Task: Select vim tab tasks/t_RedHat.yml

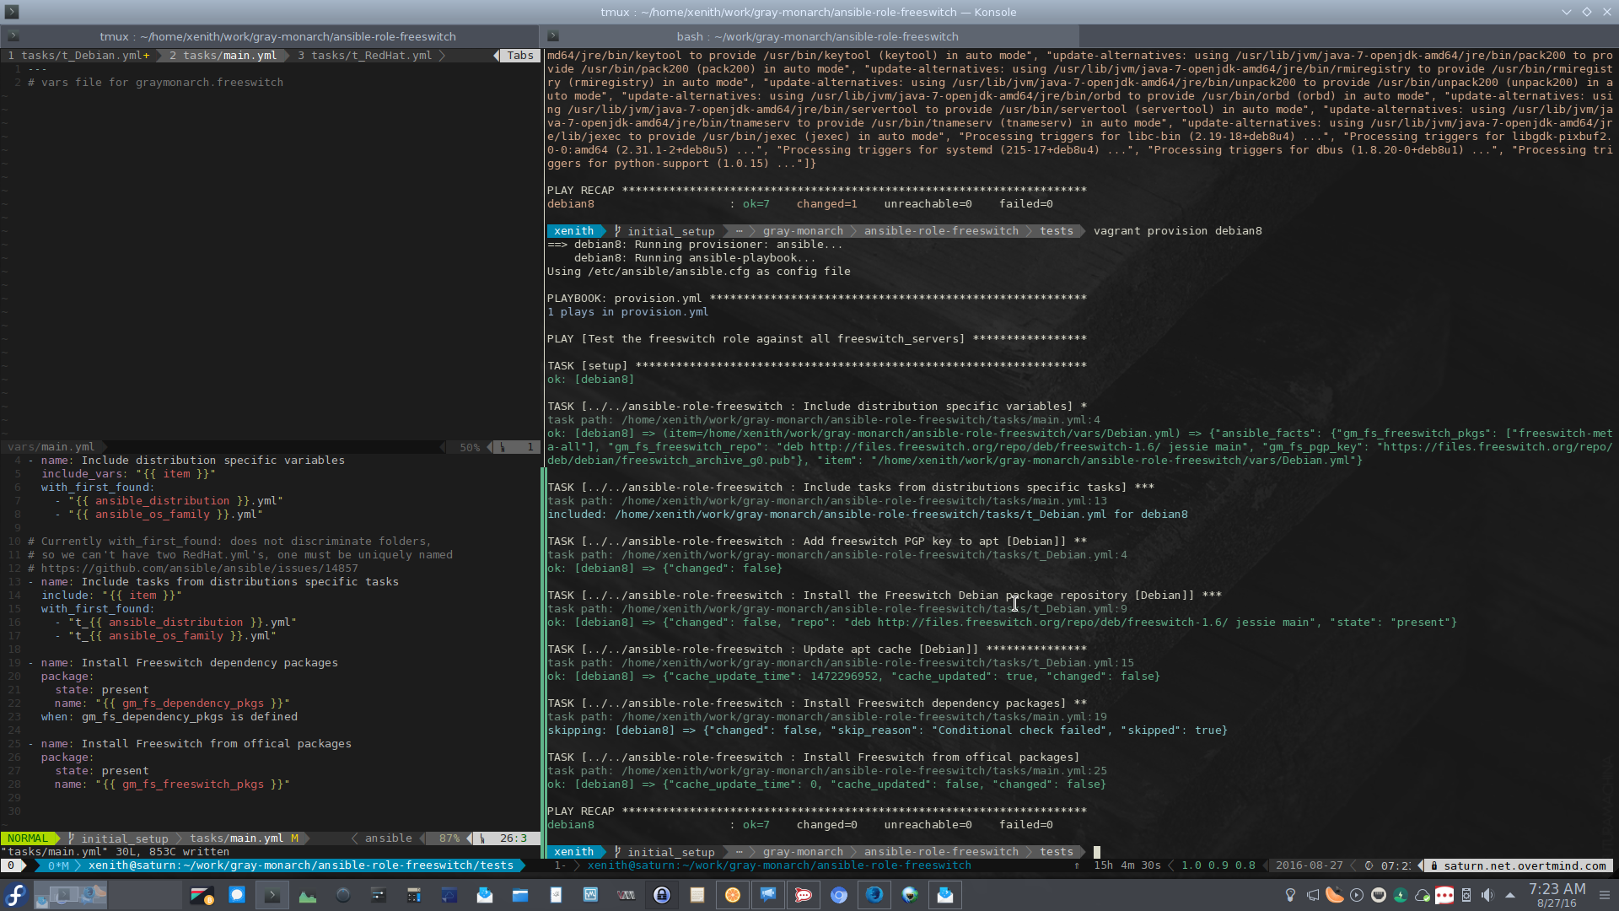Action: click(x=364, y=56)
